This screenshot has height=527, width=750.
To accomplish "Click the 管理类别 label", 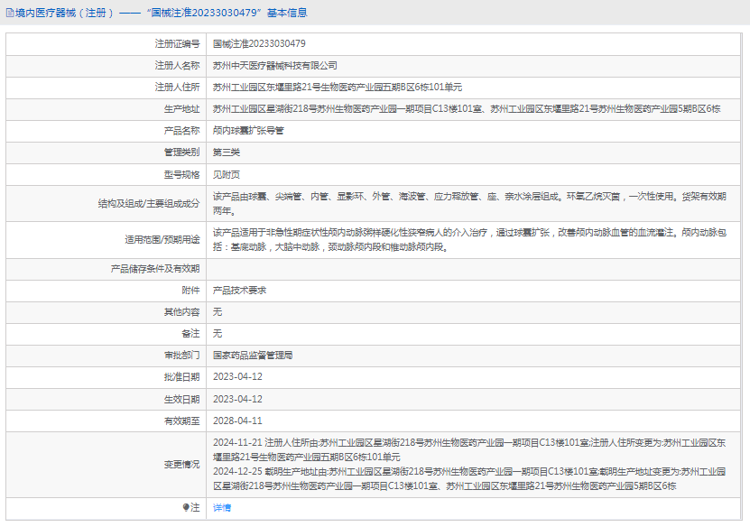I will [x=181, y=153].
